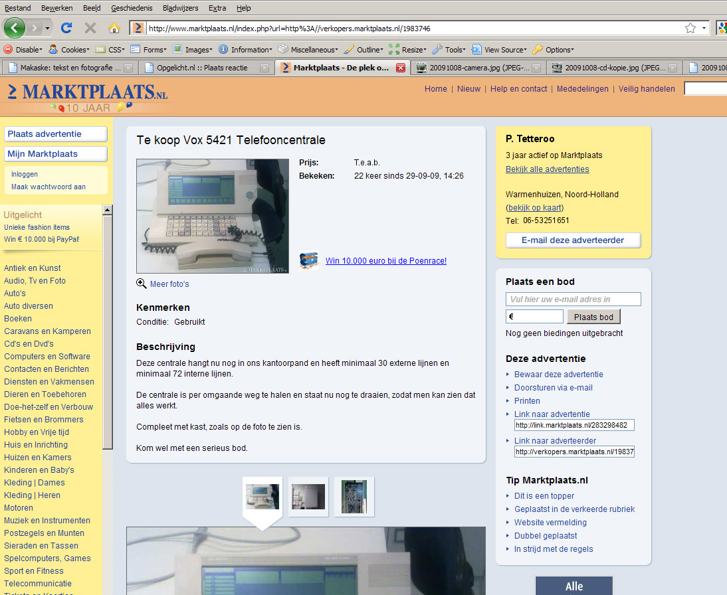This screenshot has width=727, height=595.
Task: Click the Poenrace treasure chest icon
Action: click(308, 260)
